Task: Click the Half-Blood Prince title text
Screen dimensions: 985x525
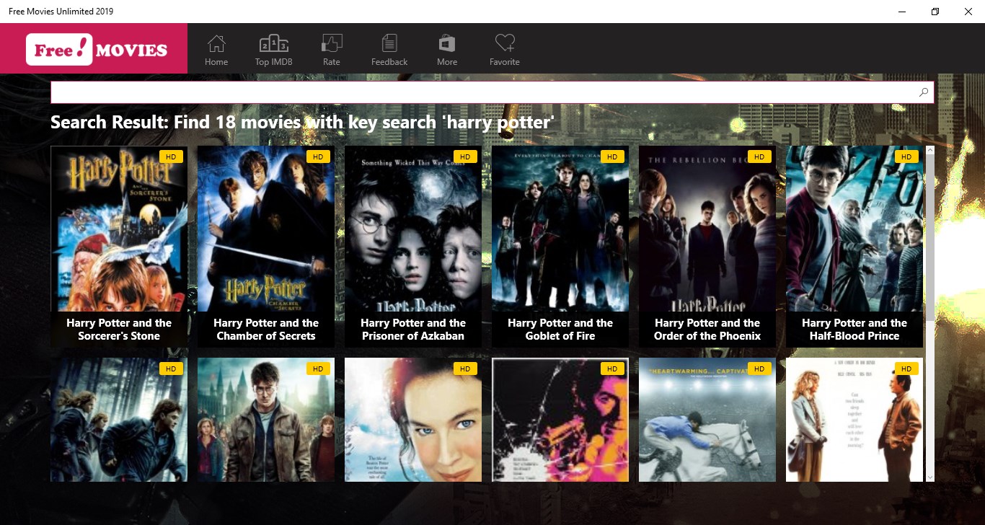Action: click(854, 330)
